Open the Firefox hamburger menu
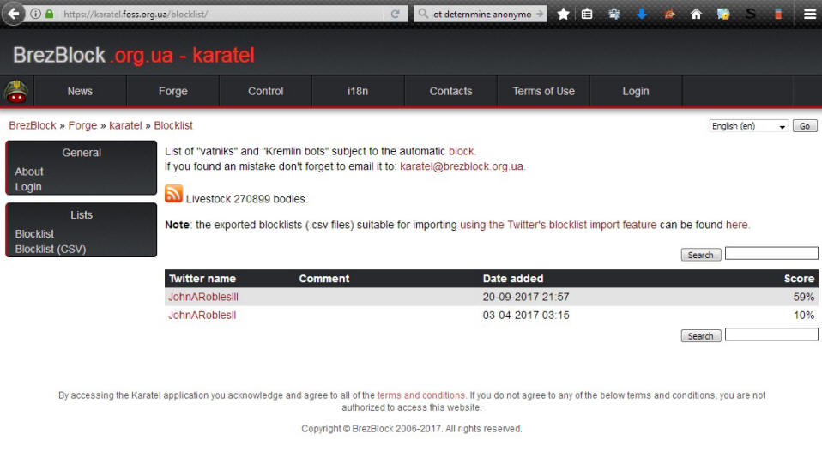This screenshot has width=822, height=470. pos(809,14)
